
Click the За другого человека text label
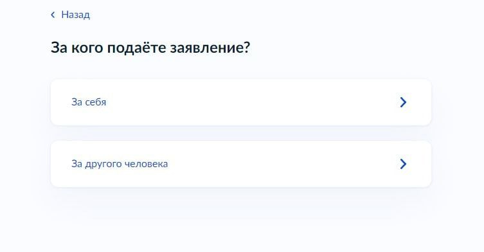120,164
